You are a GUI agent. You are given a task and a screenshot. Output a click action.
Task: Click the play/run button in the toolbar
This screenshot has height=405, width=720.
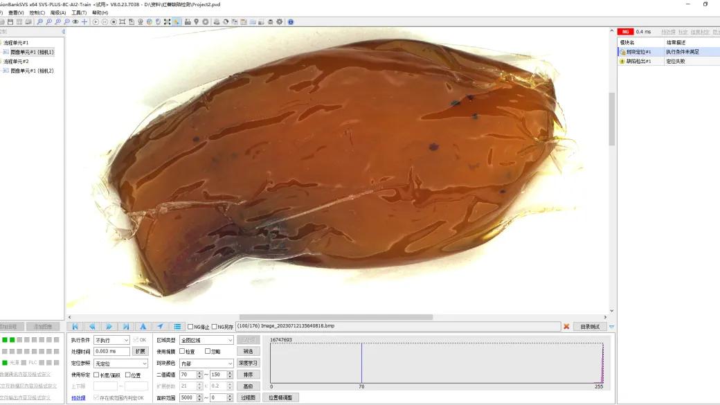tap(96, 21)
